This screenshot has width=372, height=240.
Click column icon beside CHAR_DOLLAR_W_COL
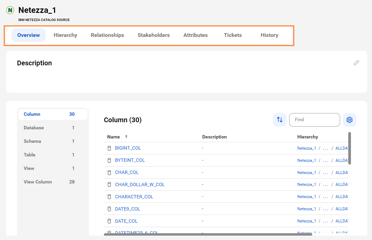109,184
